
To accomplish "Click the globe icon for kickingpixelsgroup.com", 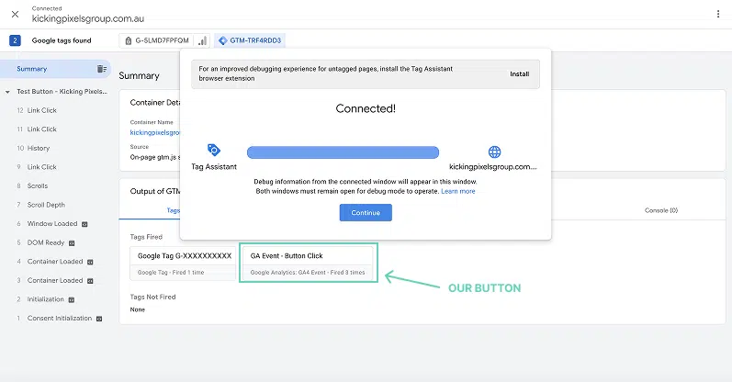I will tap(494, 152).
